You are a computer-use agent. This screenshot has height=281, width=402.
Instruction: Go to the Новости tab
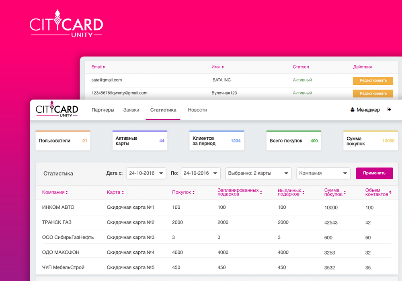click(x=197, y=110)
